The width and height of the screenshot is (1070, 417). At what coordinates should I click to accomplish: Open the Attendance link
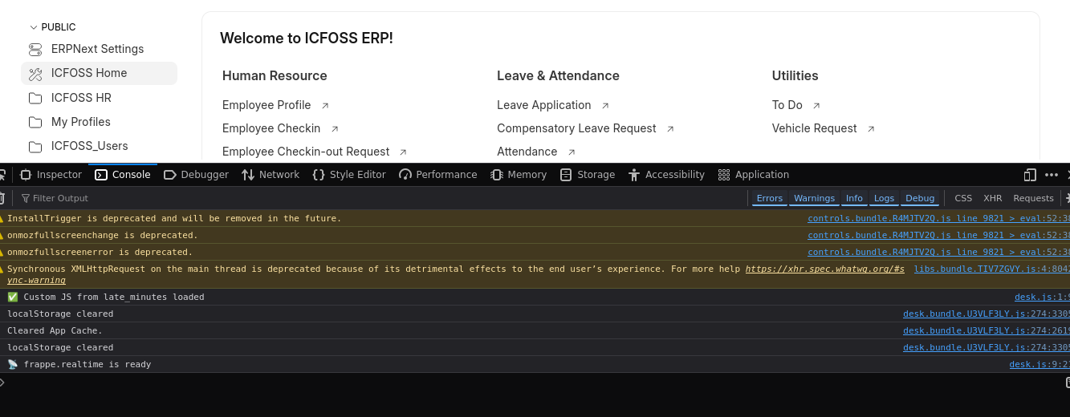tap(527, 152)
